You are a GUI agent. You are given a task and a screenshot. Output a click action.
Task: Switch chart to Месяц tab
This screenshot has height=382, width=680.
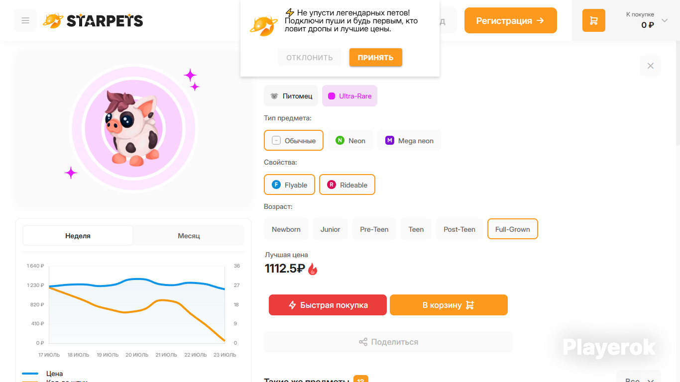[x=189, y=236]
